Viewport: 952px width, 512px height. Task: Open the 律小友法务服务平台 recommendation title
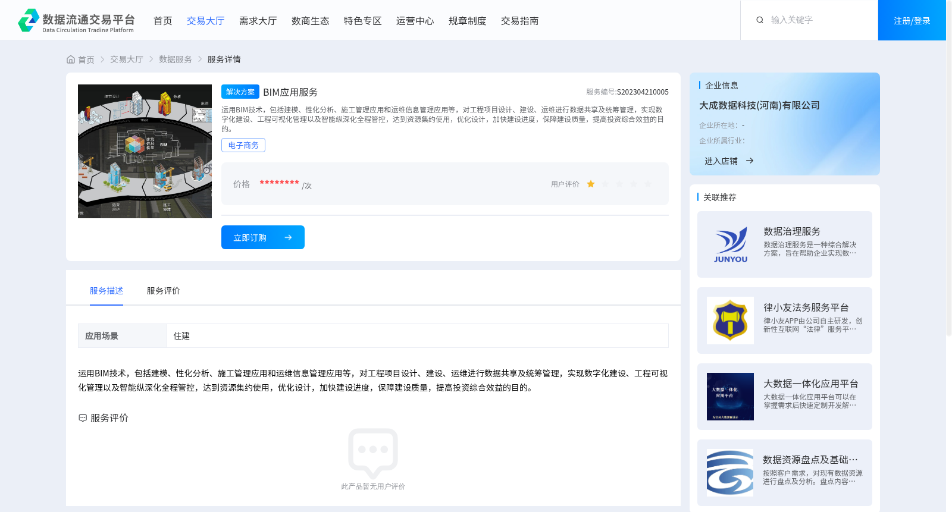click(x=806, y=307)
